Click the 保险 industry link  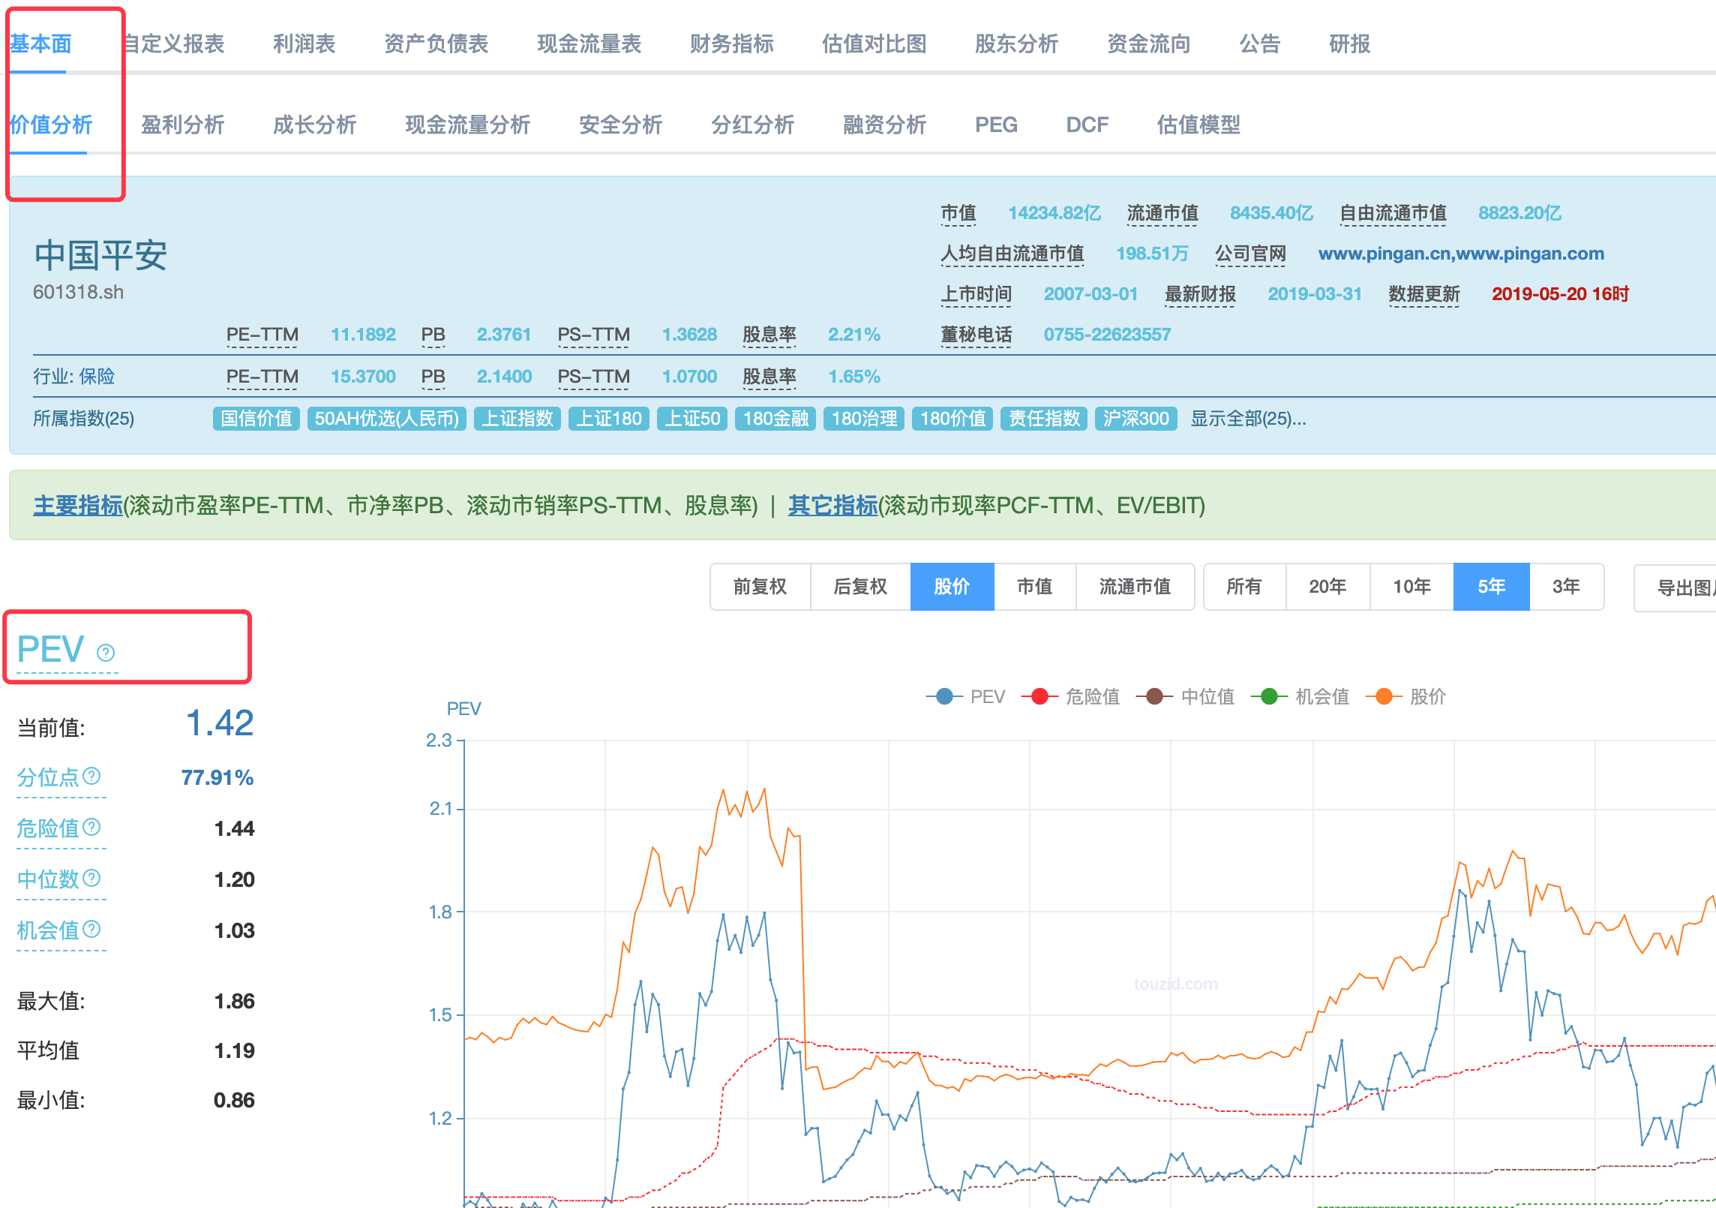(97, 376)
